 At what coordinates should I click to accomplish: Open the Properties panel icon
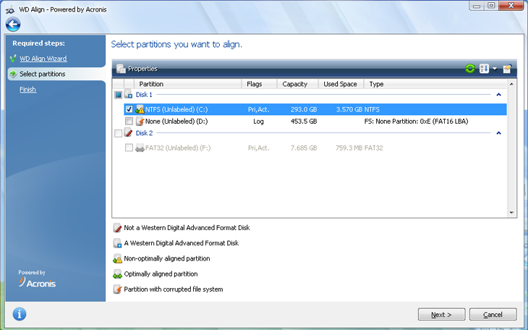pos(121,69)
